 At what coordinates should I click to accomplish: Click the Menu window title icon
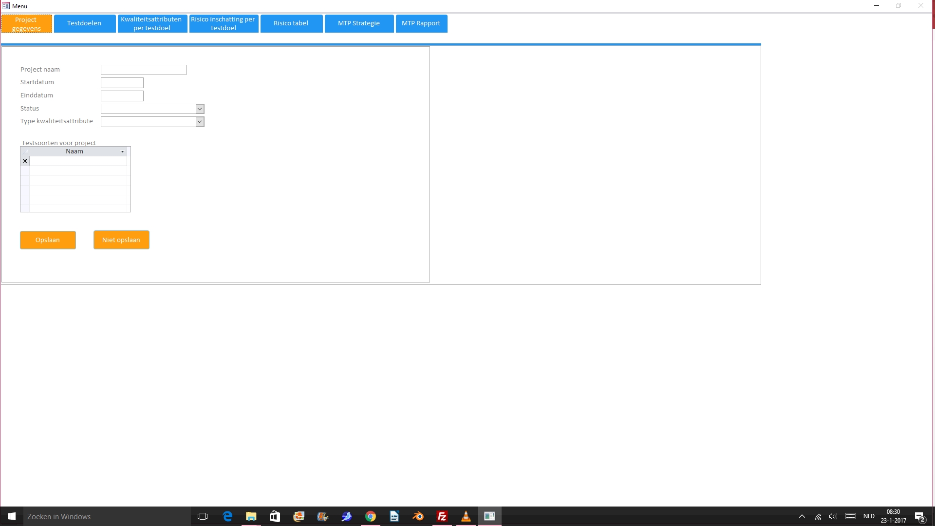pos(6,6)
